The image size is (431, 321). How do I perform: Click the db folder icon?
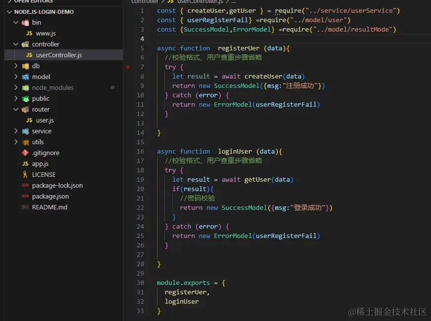point(25,66)
